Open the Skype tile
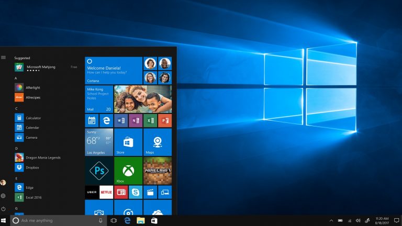Viewport: 402px width, 226px height. point(136,193)
